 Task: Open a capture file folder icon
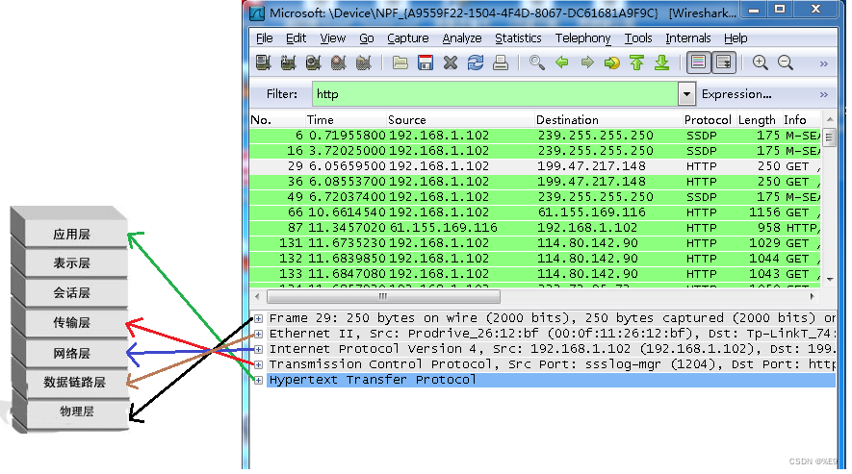[400, 63]
